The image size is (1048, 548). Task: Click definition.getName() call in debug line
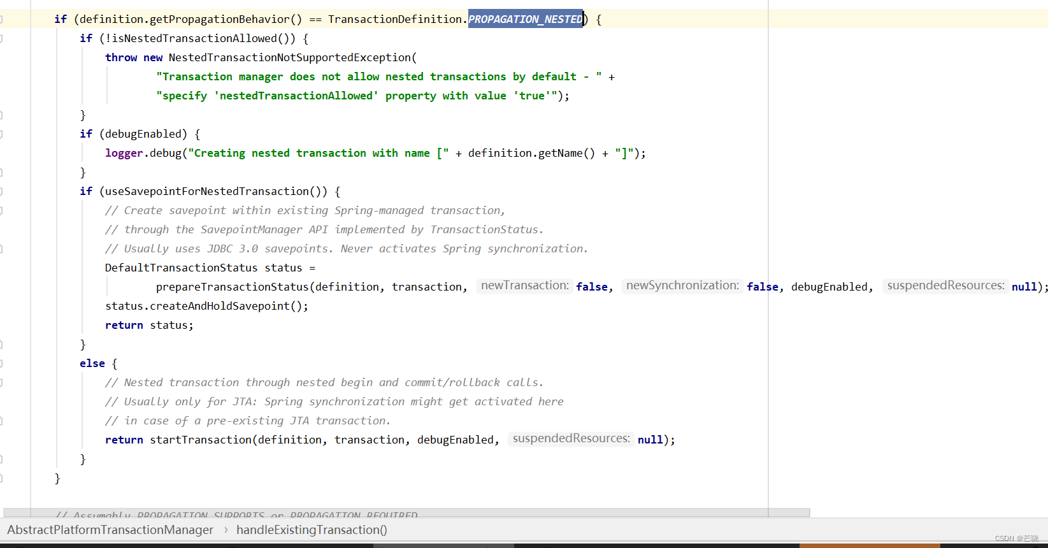[531, 153]
